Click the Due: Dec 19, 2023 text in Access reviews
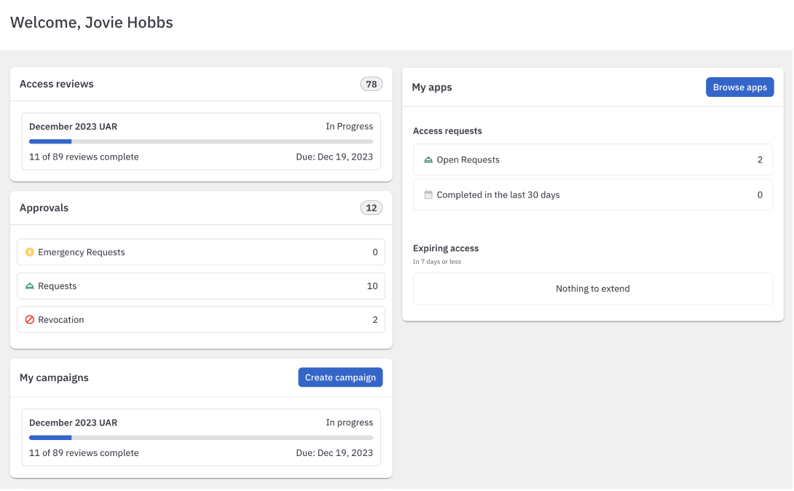Viewport: 794px width, 491px height. pyautogui.click(x=334, y=157)
